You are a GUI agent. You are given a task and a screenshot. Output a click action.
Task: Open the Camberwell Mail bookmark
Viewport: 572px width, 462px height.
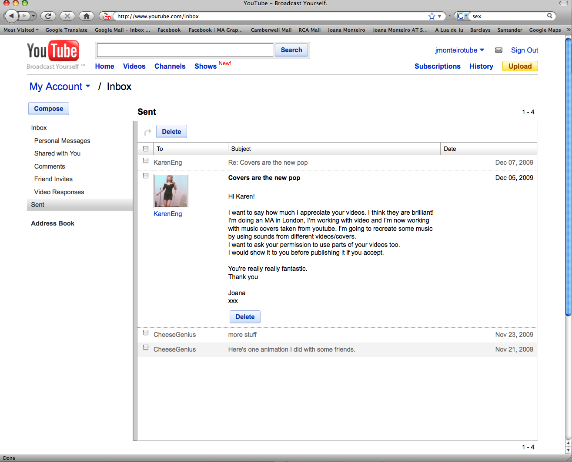[271, 30]
